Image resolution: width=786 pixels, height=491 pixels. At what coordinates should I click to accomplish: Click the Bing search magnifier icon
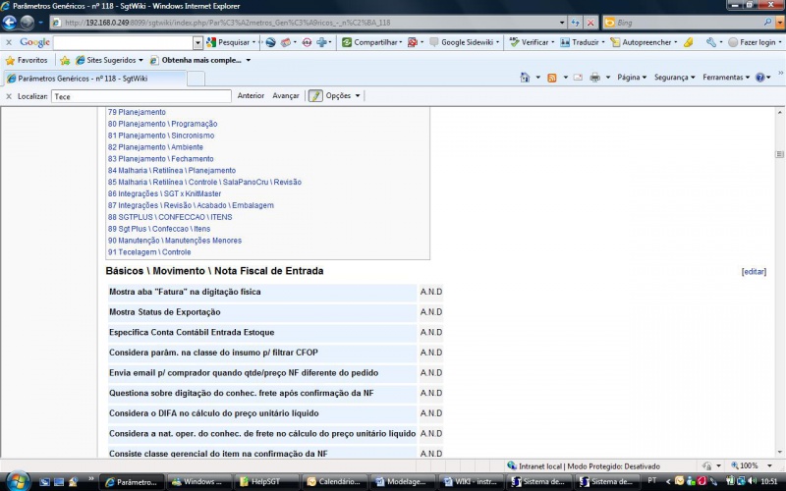pyautogui.click(x=767, y=23)
